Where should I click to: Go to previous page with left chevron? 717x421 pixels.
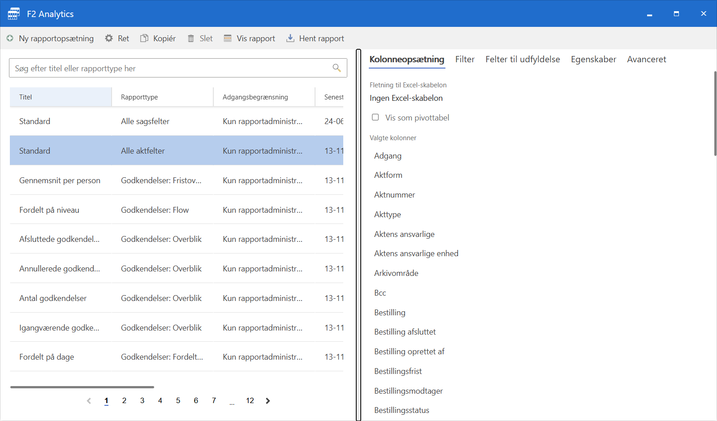(x=89, y=401)
